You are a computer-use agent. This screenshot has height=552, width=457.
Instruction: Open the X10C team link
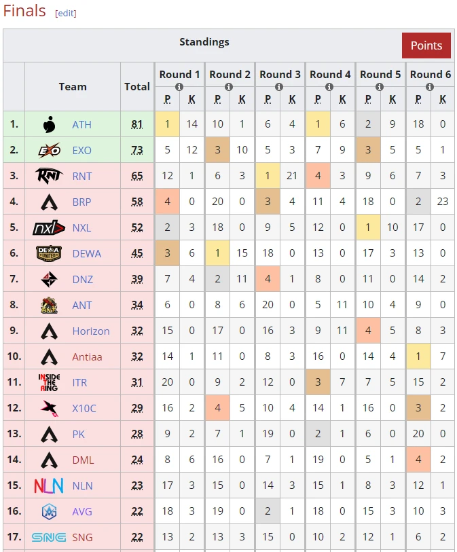click(84, 409)
